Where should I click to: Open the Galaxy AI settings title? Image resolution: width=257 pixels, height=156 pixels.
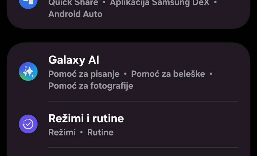coord(73,60)
